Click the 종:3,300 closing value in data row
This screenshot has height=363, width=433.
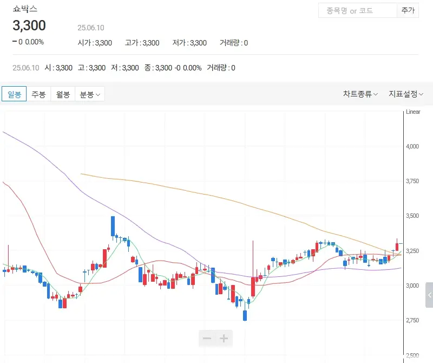(158, 68)
